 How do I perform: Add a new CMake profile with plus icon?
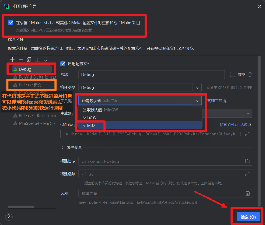point(12,59)
